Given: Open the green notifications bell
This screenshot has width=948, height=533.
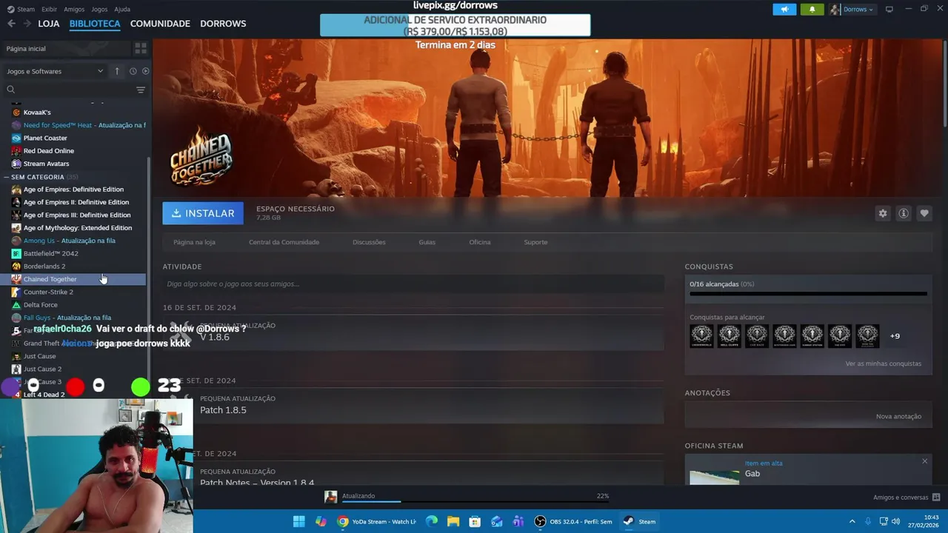Looking at the screenshot, I should (x=812, y=10).
